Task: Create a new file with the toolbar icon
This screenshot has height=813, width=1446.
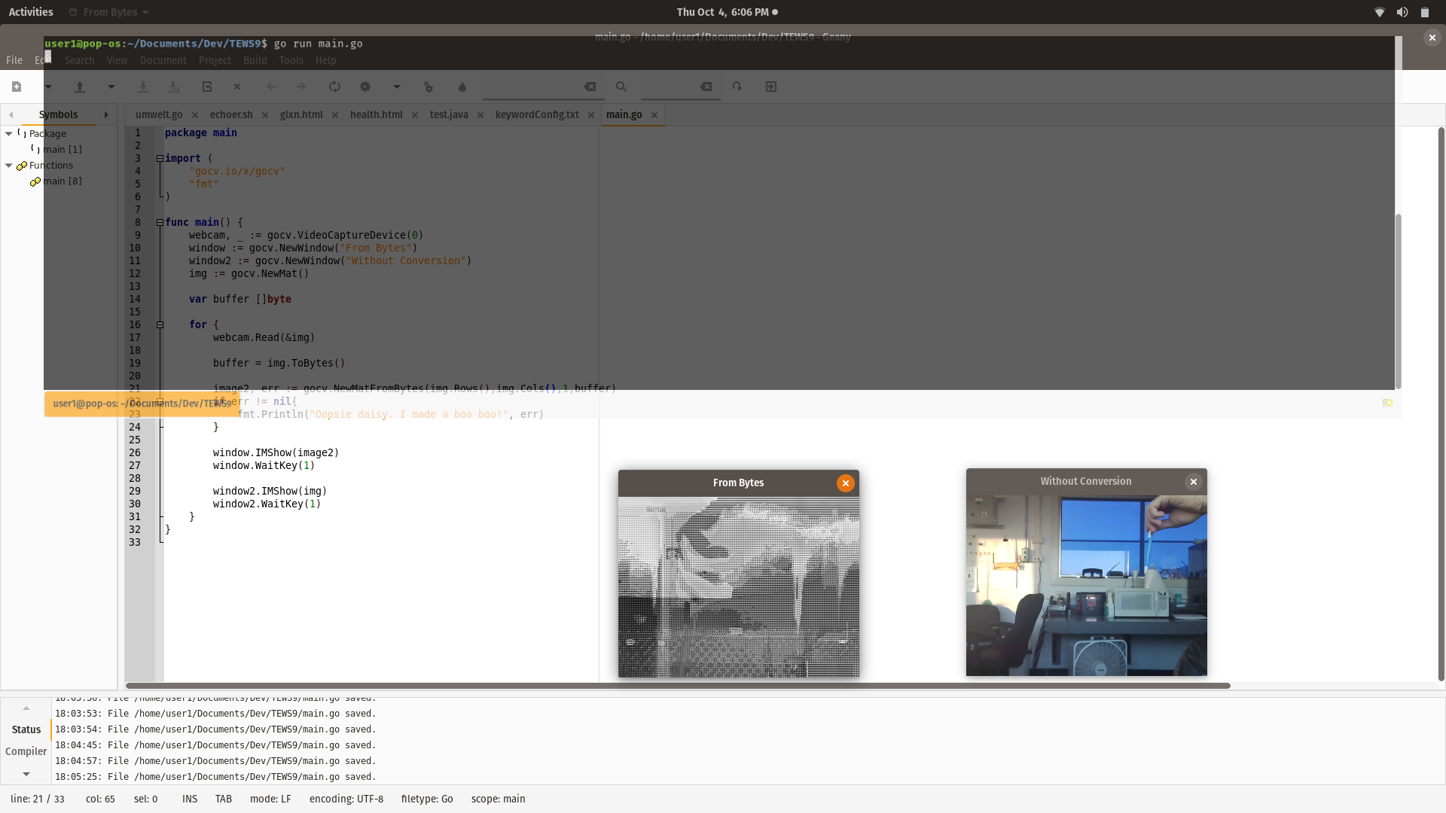Action: click(x=16, y=87)
